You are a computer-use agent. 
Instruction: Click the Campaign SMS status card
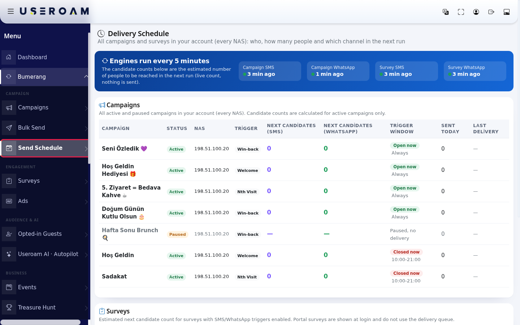(x=270, y=71)
